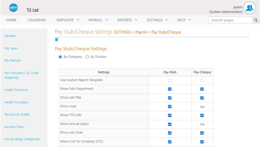Click the Show Logo row label
This screenshot has height=147, width=260.
pyautogui.click(x=68, y=106)
